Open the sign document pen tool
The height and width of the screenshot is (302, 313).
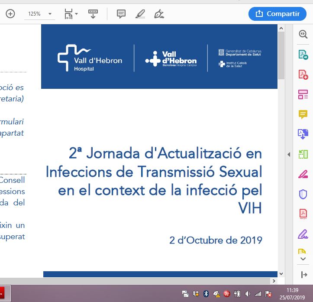tap(159, 14)
